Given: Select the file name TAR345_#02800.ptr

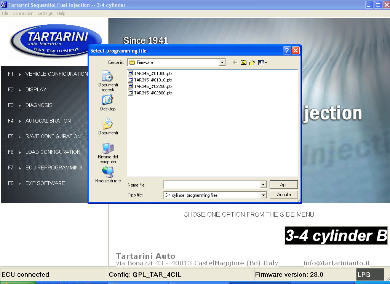Looking at the screenshot, I should (153, 93).
